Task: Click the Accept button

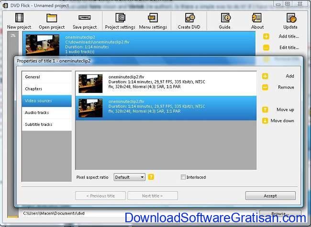Action: [270, 196]
